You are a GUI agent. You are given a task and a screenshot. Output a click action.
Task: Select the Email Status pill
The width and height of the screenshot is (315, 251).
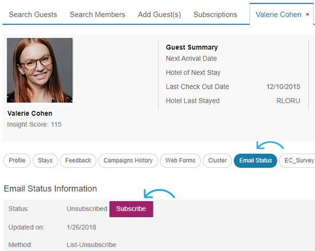click(255, 160)
